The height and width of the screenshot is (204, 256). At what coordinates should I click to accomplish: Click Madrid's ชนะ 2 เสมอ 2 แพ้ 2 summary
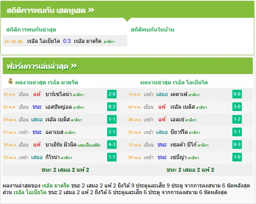65,170
